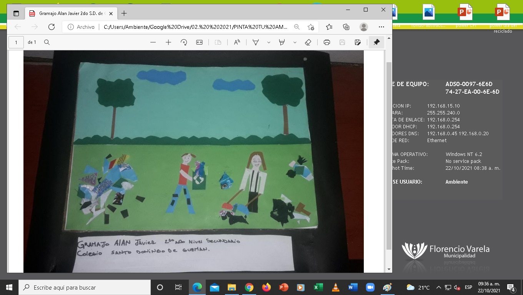Image resolution: width=523 pixels, height=295 pixels.
Task: Toggle the pin toolbar button
Action: pyautogui.click(x=376, y=42)
